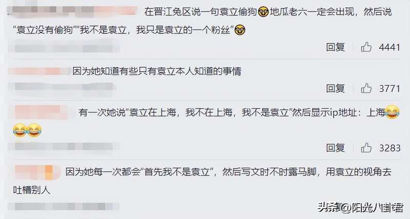410x219 pixels.
Task: Click the 4441 like count
Action: (x=389, y=47)
